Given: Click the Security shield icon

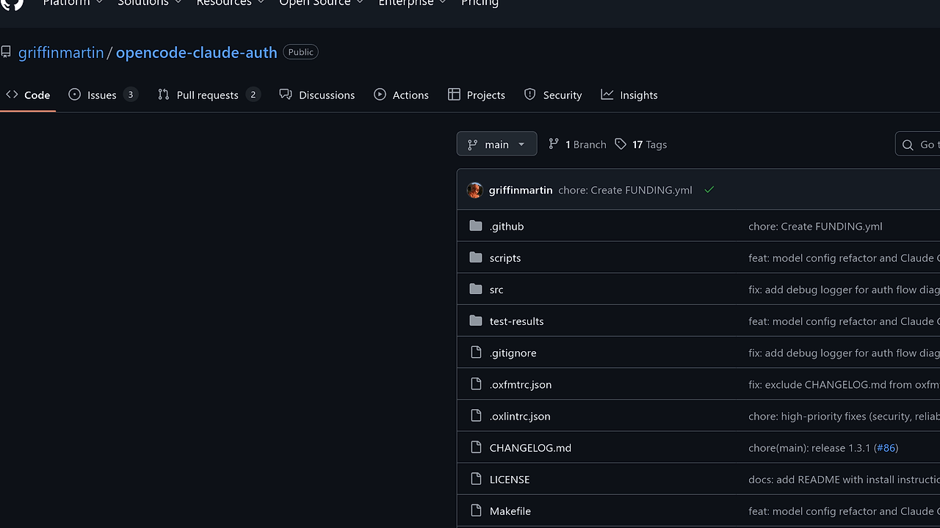Looking at the screenshot, I should (530, 95).
